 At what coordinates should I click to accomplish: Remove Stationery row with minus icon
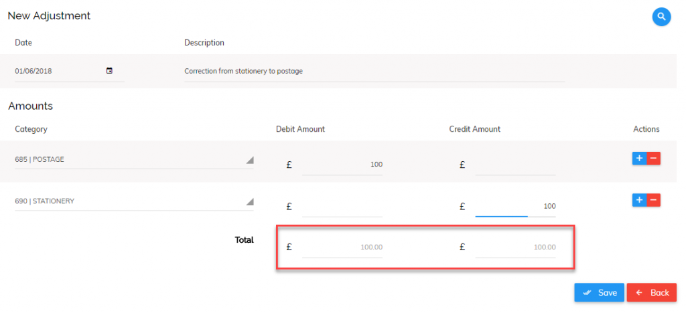coord(653,200)
